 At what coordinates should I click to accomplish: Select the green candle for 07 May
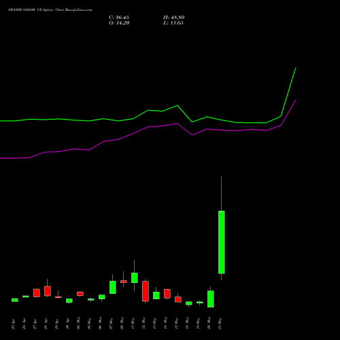[113, 287]
